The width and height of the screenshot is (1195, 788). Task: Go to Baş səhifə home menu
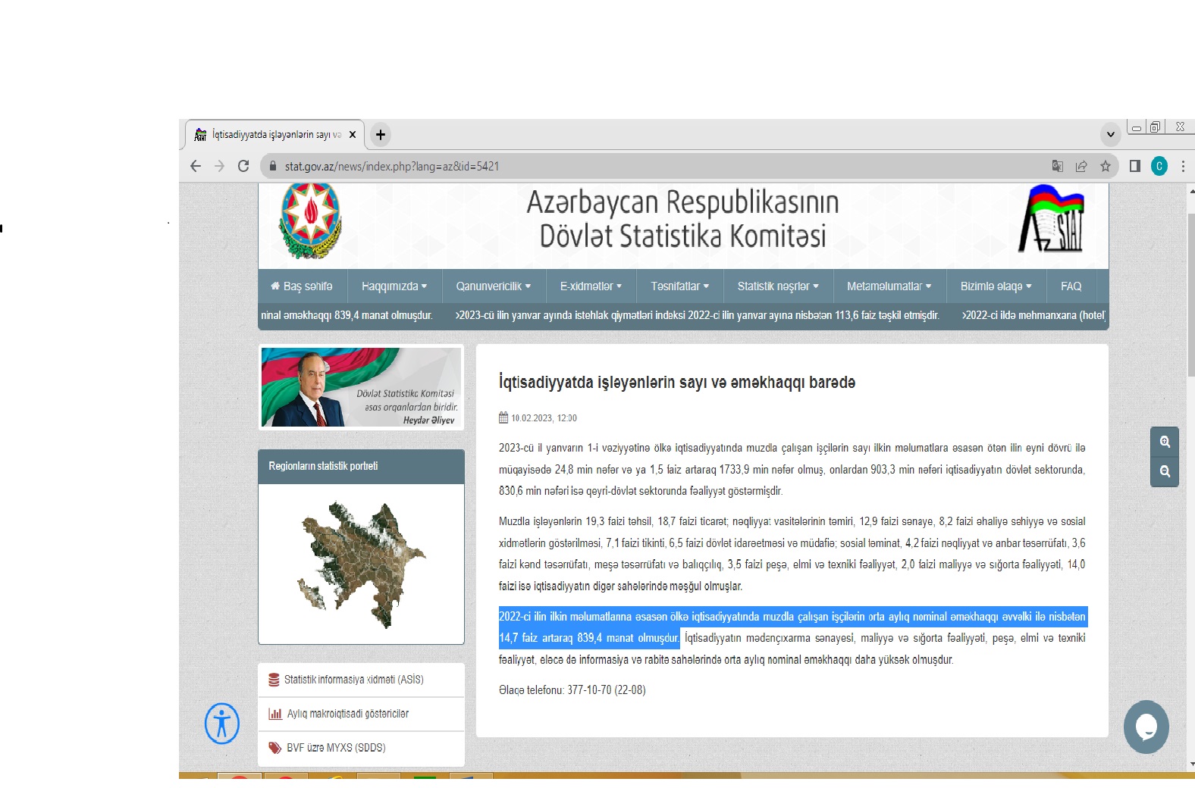302,286
